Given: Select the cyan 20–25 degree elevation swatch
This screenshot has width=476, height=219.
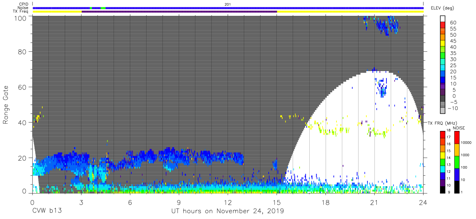Looking at the screenshot, I should point(443,68).
